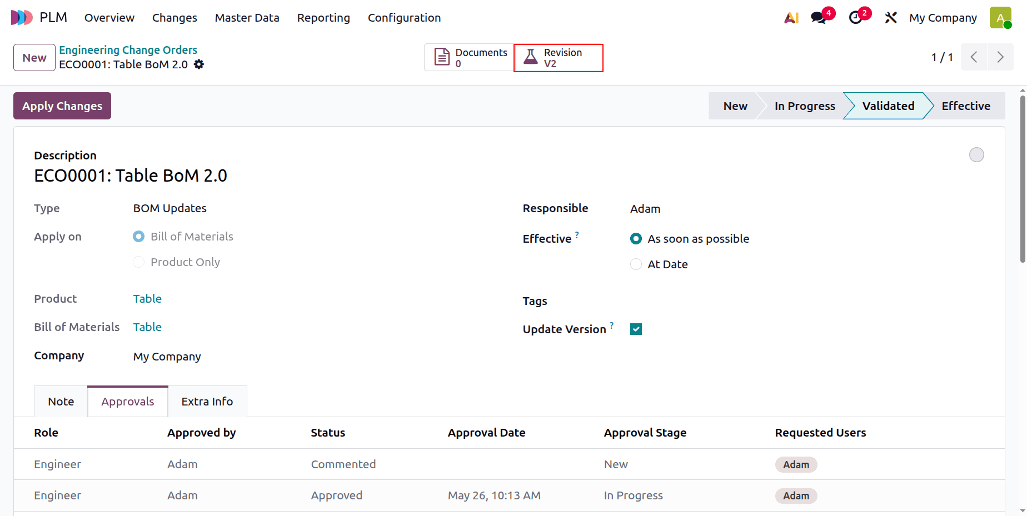Set stage to New in status bar
The image size is (1027, 516).
click(x=735, y=106)
